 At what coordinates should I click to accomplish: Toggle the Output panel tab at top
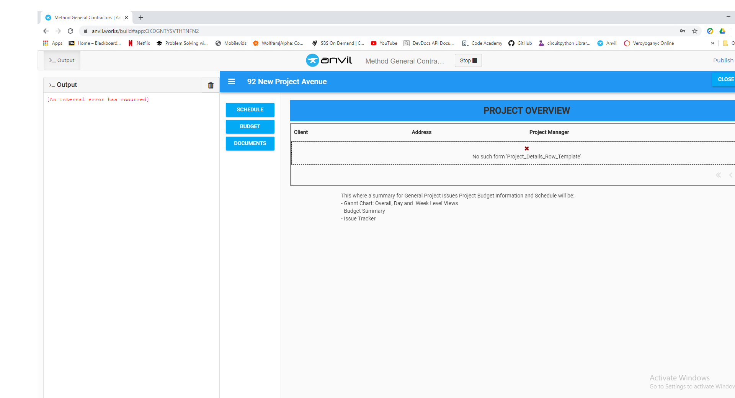pos(62,60)
